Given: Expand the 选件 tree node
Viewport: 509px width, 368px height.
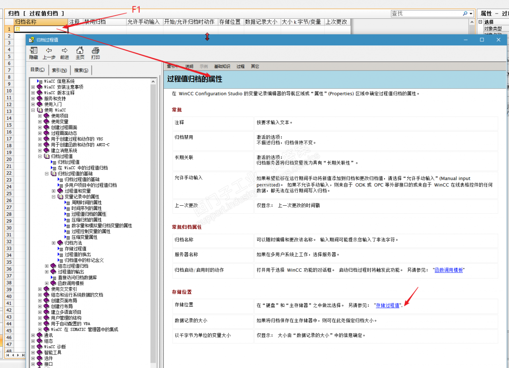Looking at the screenshot, I should [x=33, y=358].
